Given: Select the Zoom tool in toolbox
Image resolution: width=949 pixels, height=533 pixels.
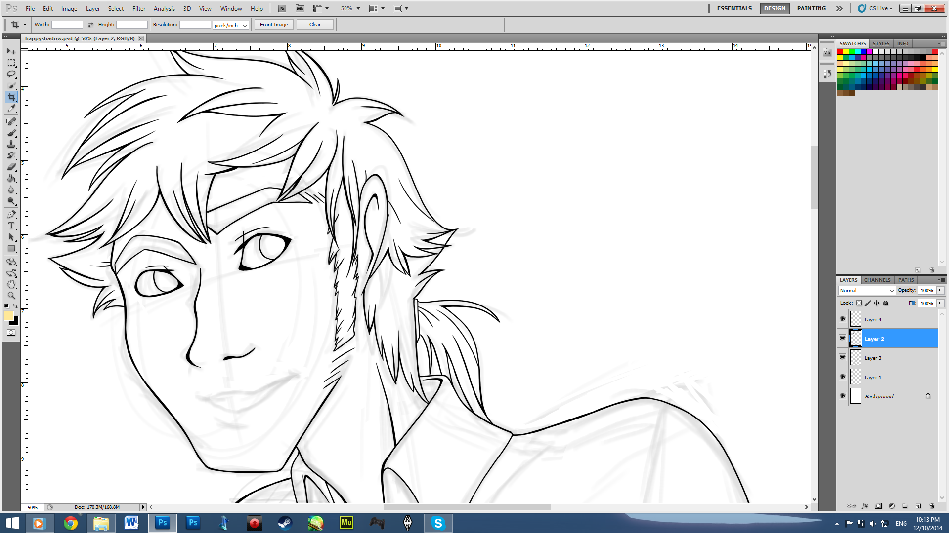Looking at the screenshot, I should pyautogui.click(x=11, y=296).
